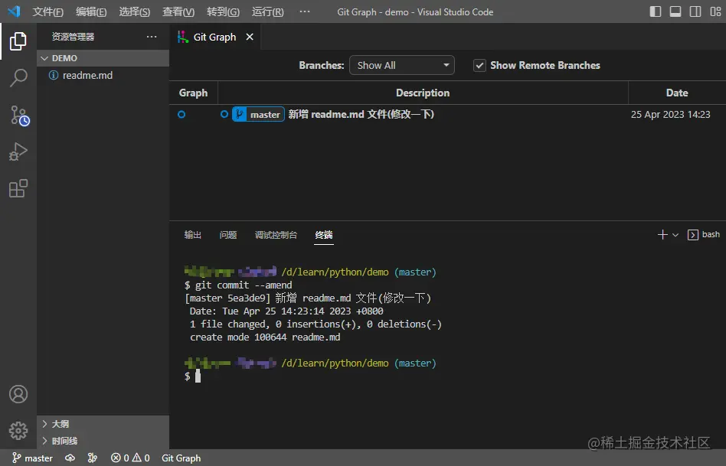Switch to the 输出 panel tab

[193, 235]
